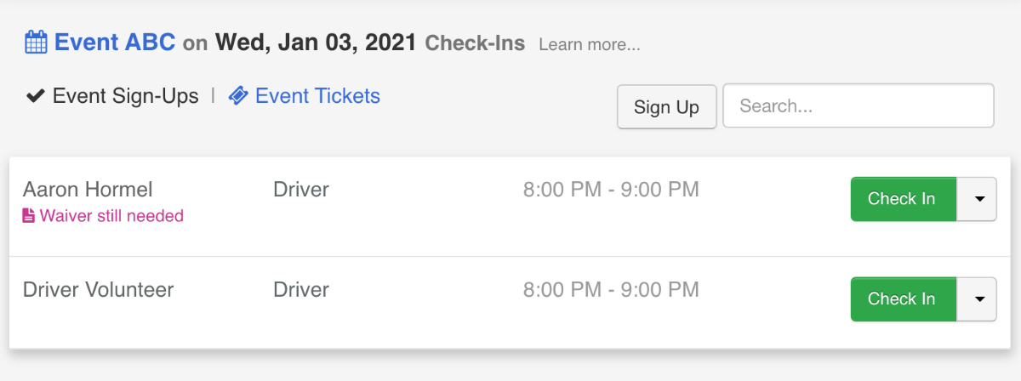Click the Sign Up button

pyautogui.click(x=666, y=106)
